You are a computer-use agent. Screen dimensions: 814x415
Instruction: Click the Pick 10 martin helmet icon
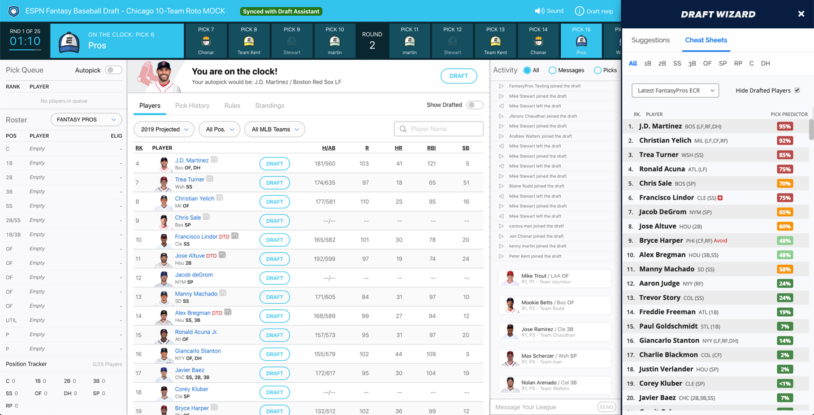(335, 41)
